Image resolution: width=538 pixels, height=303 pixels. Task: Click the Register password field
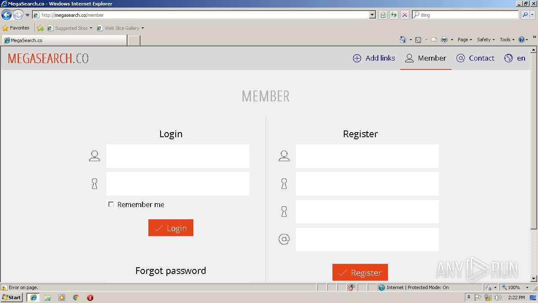367,184
